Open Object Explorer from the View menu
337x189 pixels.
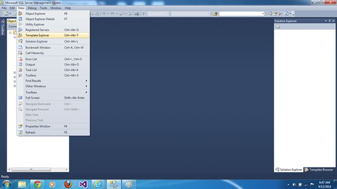pyautogui.click(x=53, y=14)
